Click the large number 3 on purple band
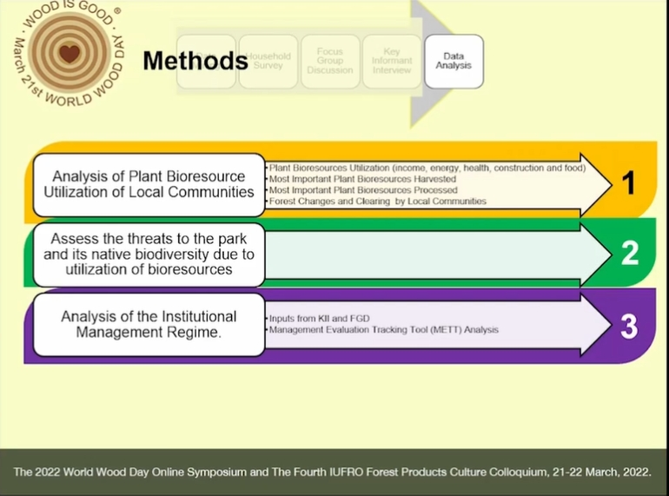 point(629,326)
